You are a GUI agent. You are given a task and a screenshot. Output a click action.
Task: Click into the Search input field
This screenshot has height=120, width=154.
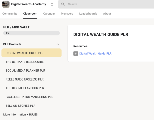[108, 4]
